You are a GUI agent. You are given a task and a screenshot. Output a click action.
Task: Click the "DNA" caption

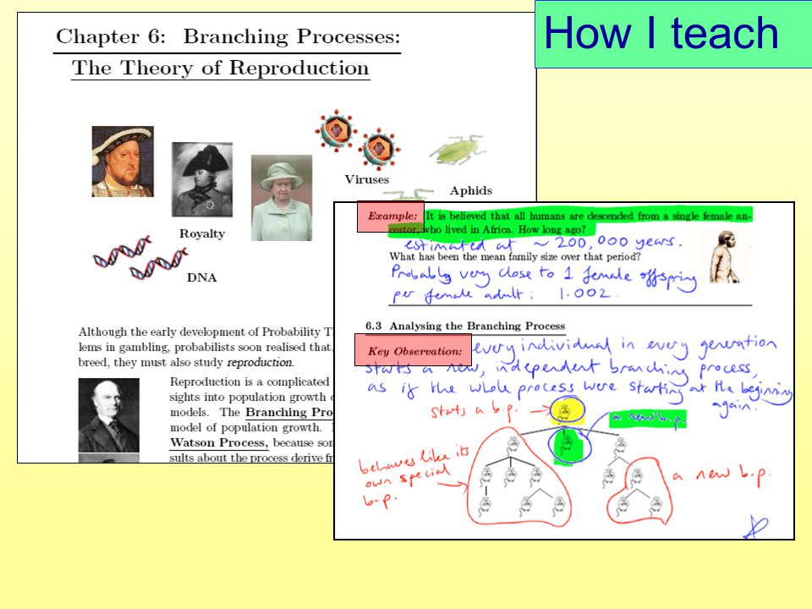pyautogui.click(x=202, y=277)
